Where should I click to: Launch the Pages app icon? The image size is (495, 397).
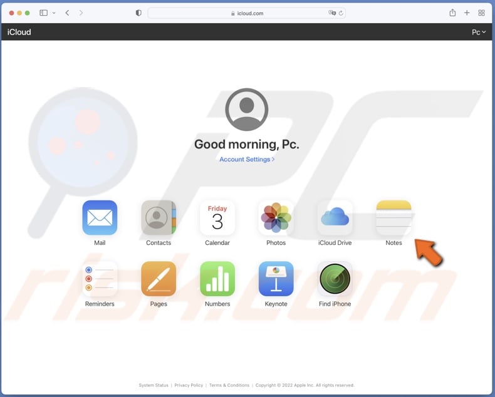pyautogui.click(x=159, y=279)
